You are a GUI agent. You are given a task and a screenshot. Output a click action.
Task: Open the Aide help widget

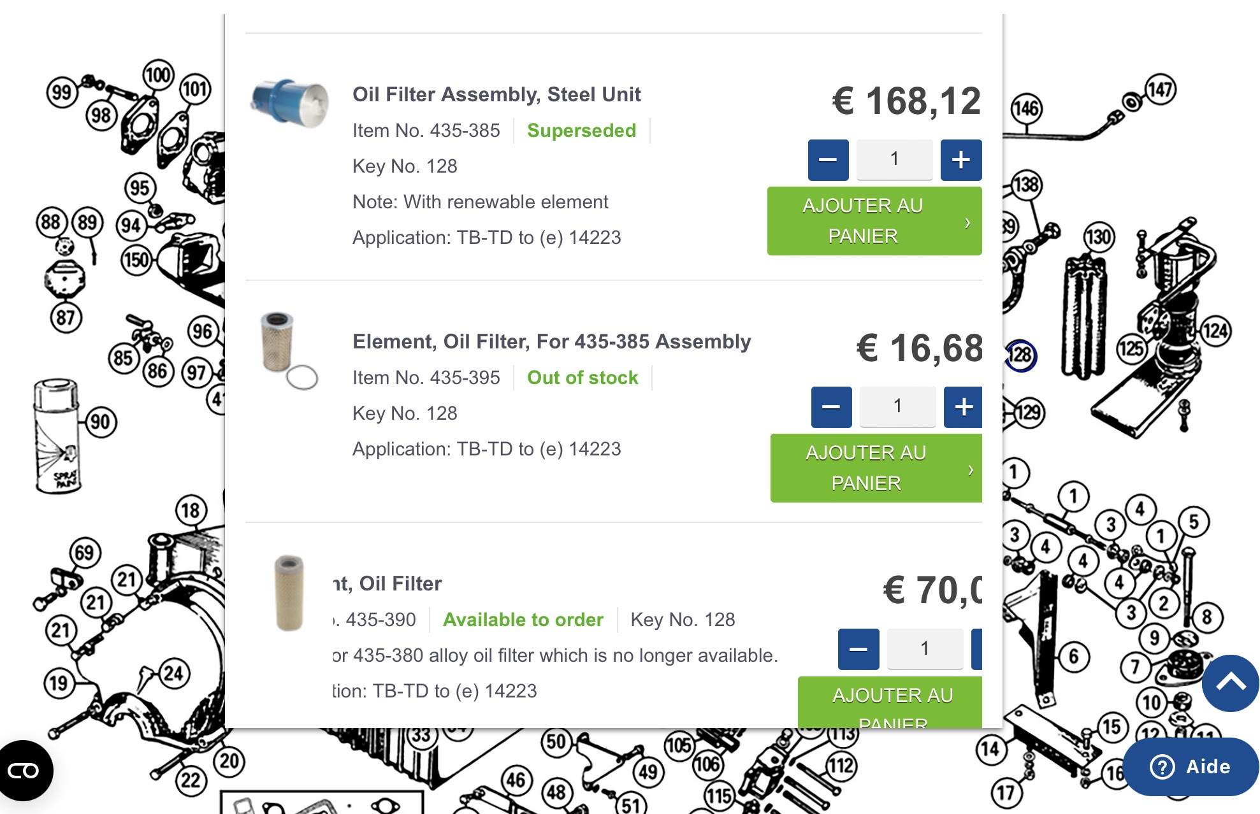pos(1190,766)
